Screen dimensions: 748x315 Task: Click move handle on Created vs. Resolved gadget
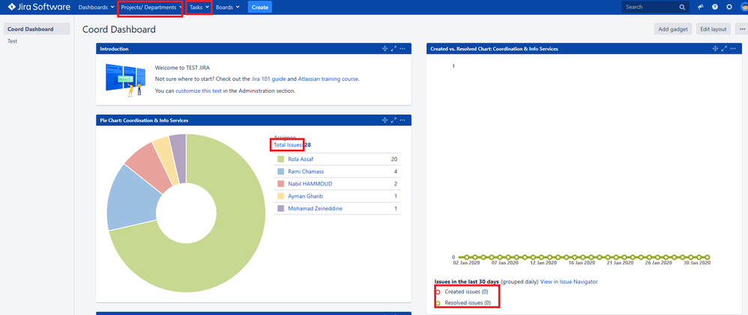715,49
